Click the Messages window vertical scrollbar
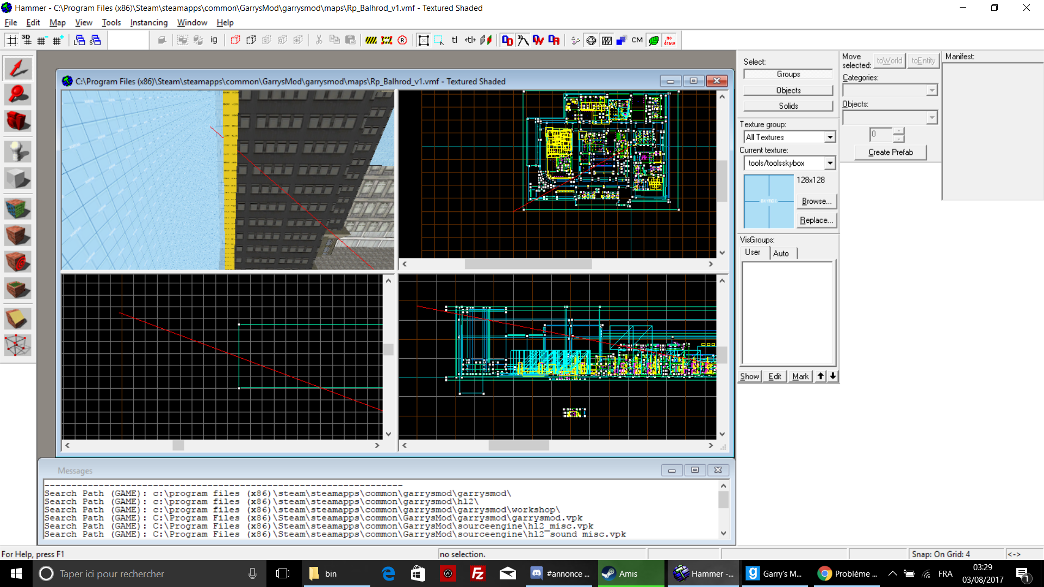The width and height of the screenshot is (1044, 587). tap(724, 509)
